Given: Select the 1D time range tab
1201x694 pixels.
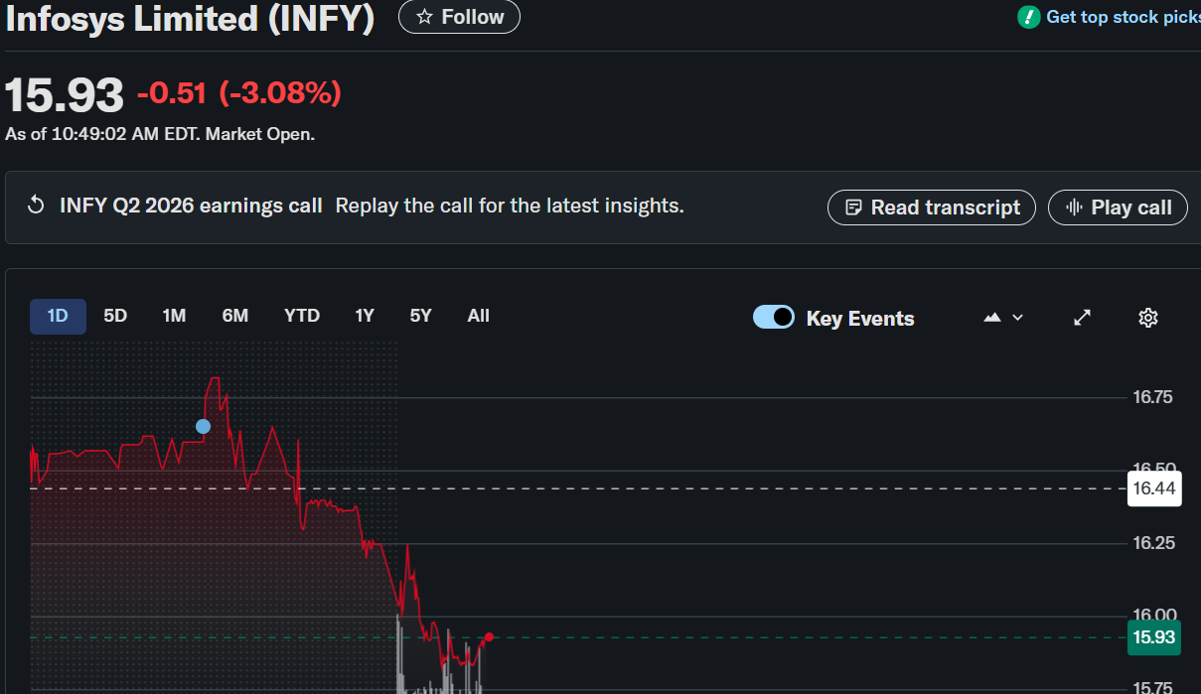Looking at the screenshot, I should pyautogui.click(x=58, y=316).
